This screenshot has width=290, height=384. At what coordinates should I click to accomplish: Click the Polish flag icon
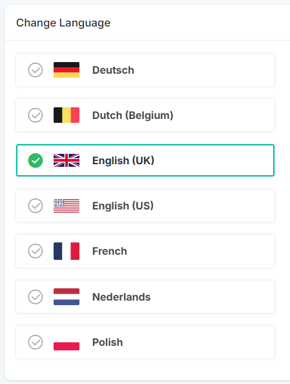pyautogui.click(x=67, y=342)
